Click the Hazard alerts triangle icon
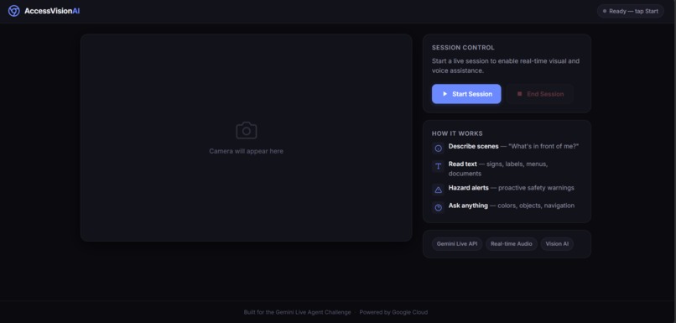676x323 pixels. (438, 190)
